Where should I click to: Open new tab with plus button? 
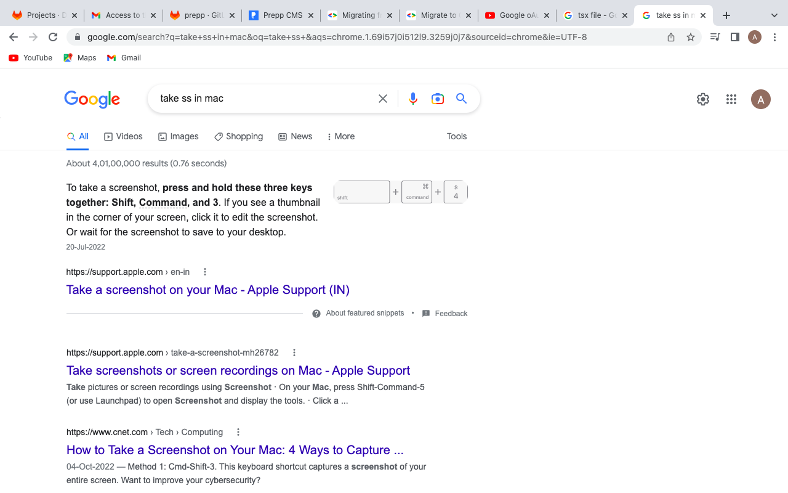point(726,15)
